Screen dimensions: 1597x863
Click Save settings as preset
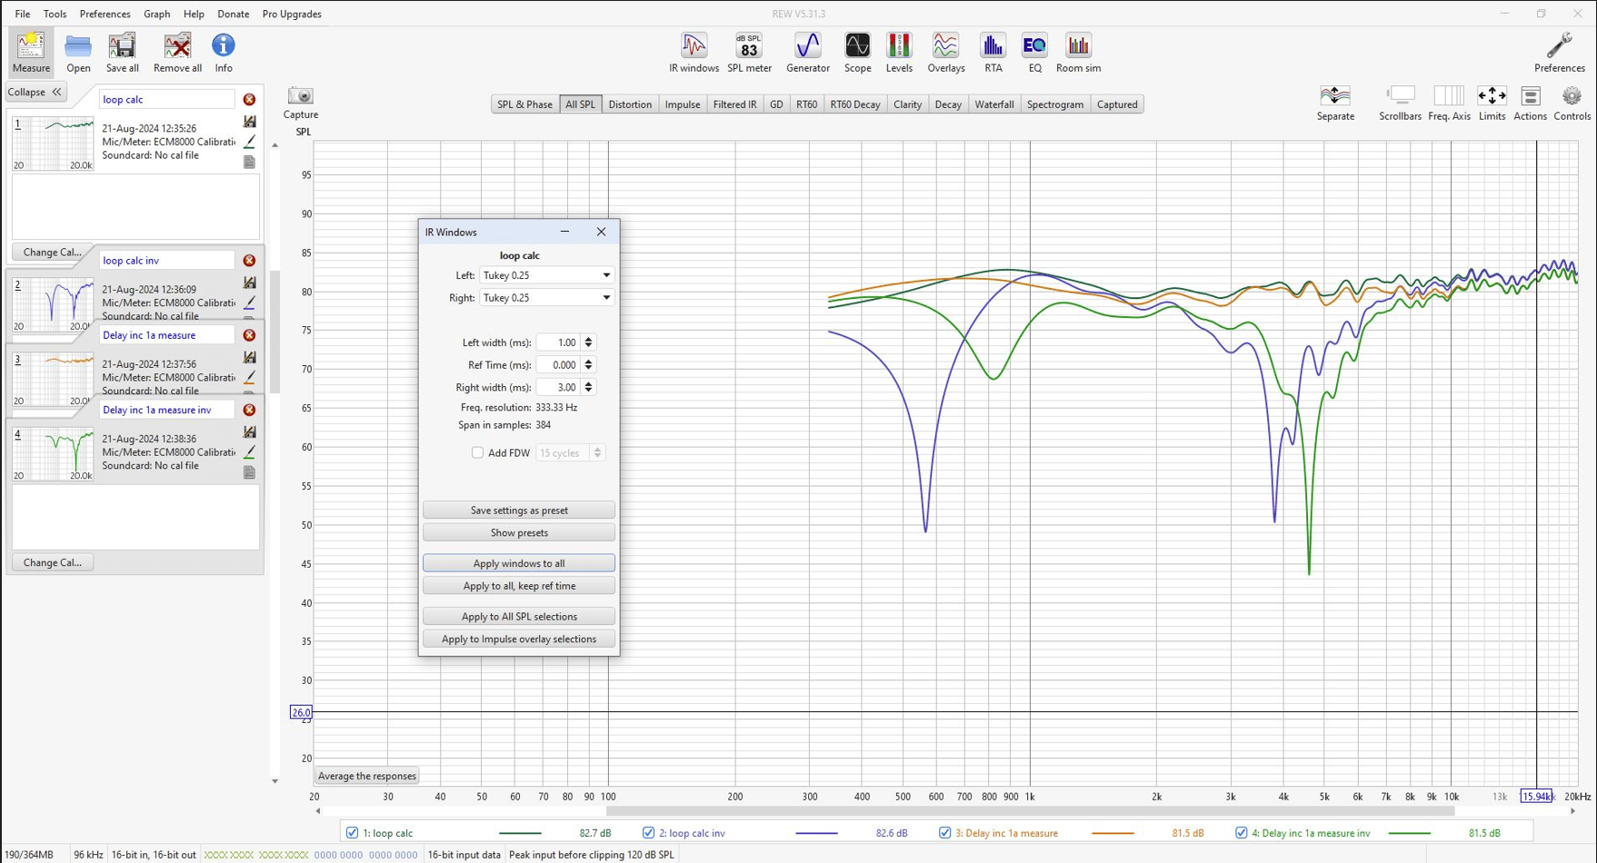519,511
